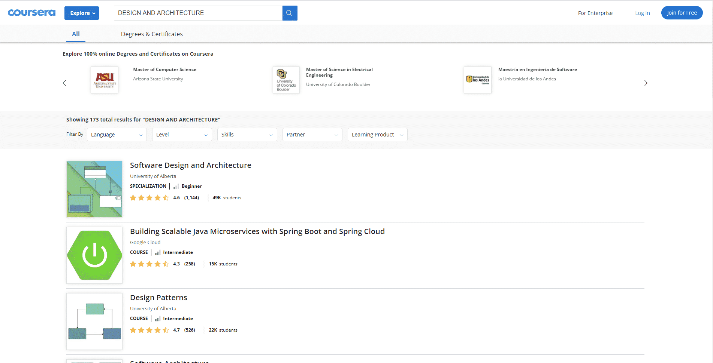The width and height of the screenshot is (713, 363).
Task: Expand the Skills filter dropdown
Action: pyautogui.click(x=247, y=135)
